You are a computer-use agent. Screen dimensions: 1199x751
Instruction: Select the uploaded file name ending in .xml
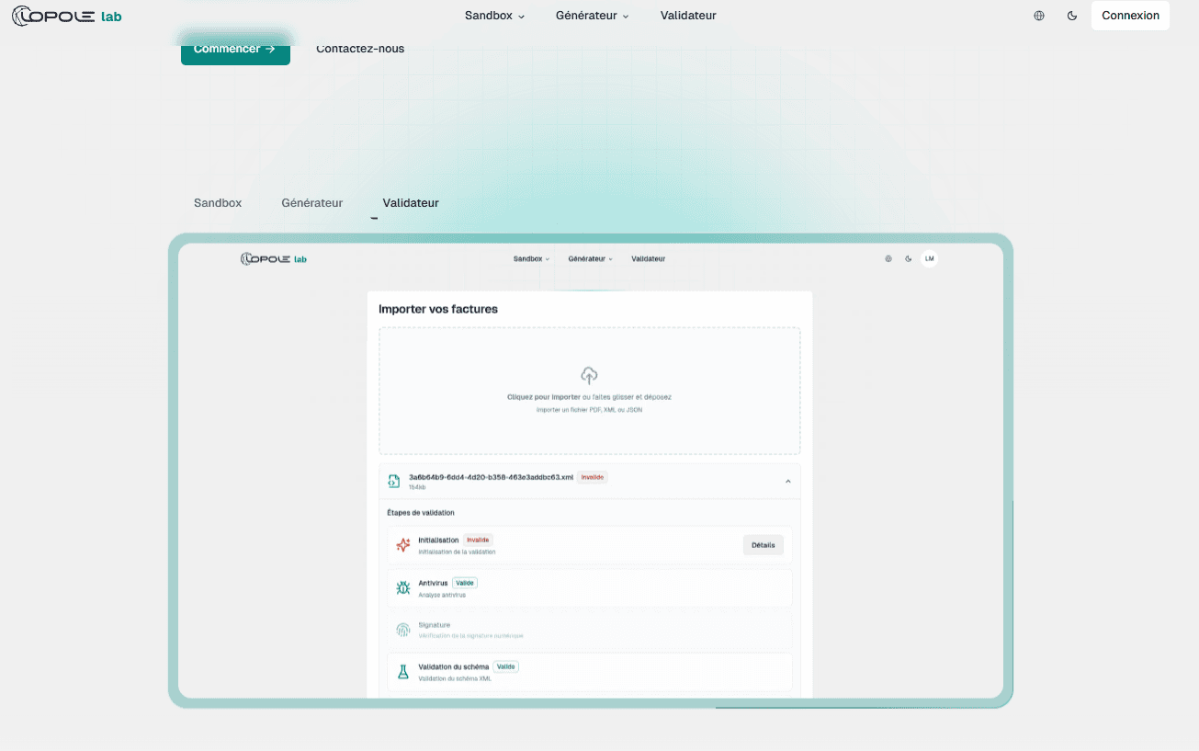click(x=491, y=477)
